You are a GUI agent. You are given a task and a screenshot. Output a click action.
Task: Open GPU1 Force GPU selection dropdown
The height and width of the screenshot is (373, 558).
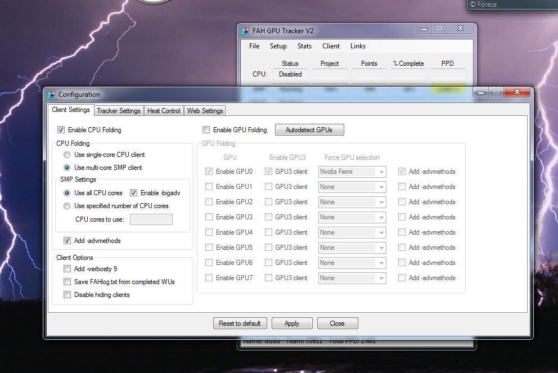click(352, 187)
